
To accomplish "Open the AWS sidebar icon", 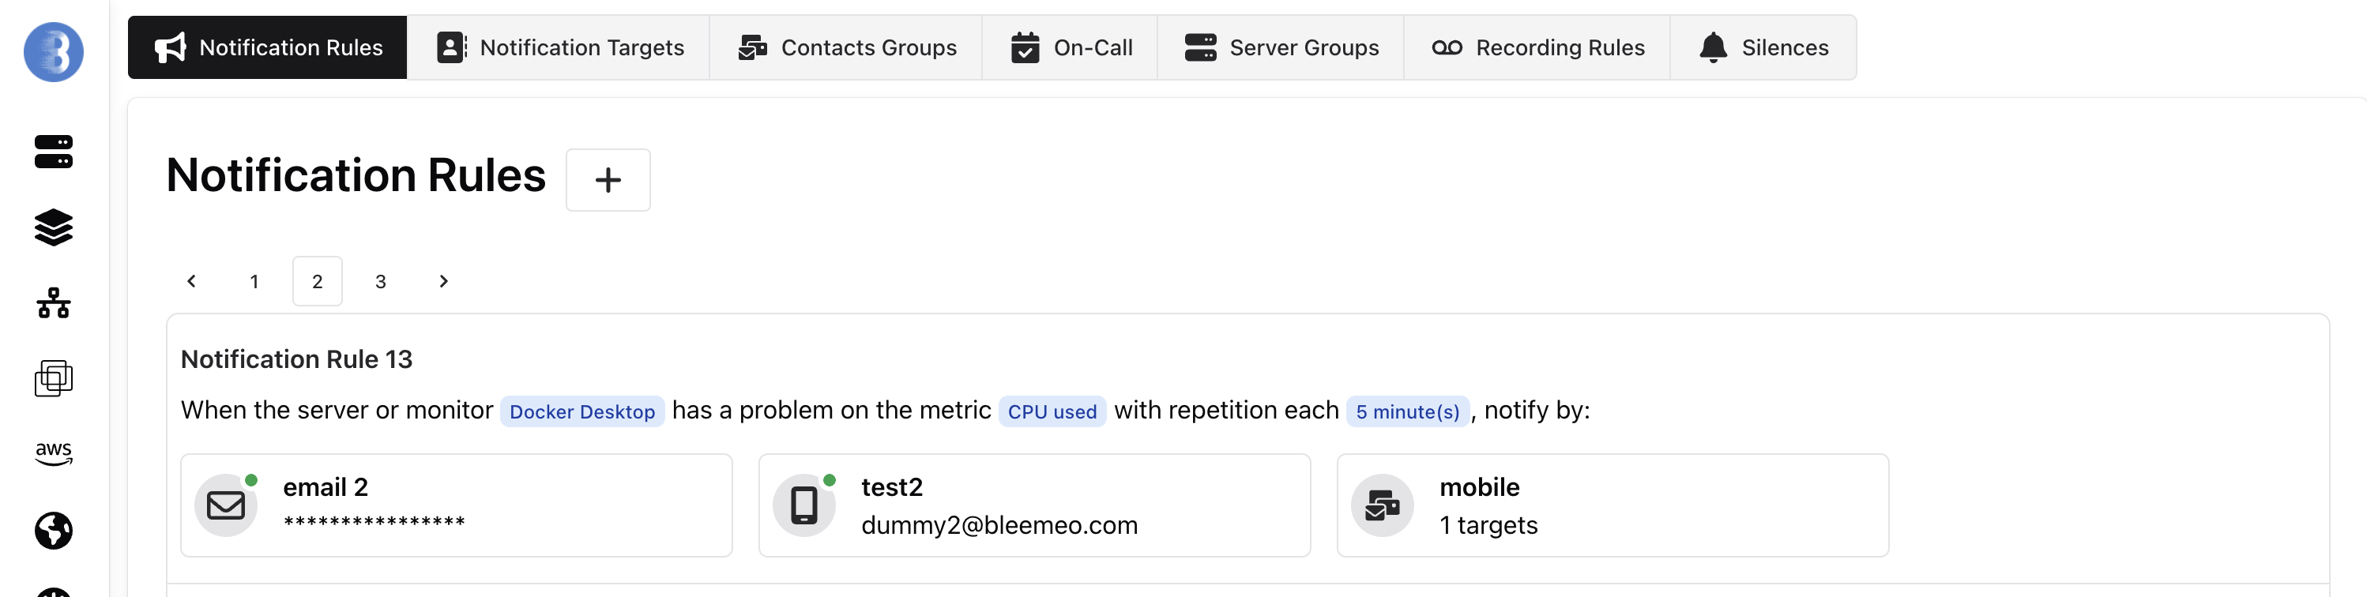I will pos(53,452).
